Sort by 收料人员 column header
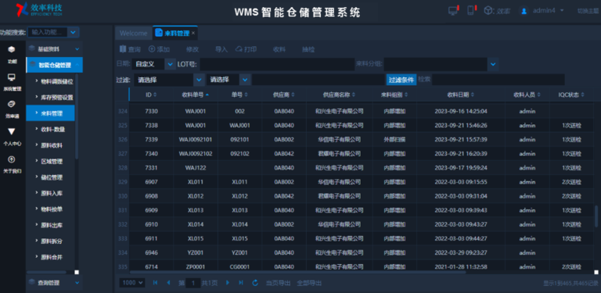The width and height of the screenshot is (601, 293). 527,95
